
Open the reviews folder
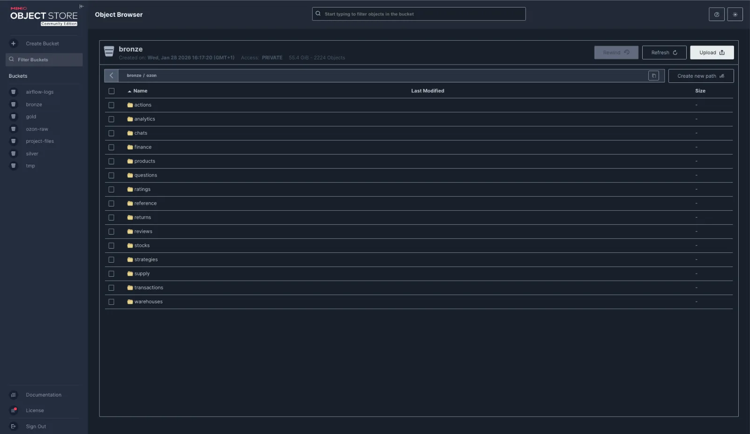click(143, 231)
